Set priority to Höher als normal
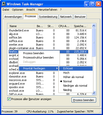This screenshot has width=103, height=115. (76, 77)
